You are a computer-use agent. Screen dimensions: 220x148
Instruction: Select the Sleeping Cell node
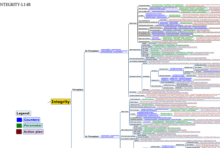pos(155,80)
